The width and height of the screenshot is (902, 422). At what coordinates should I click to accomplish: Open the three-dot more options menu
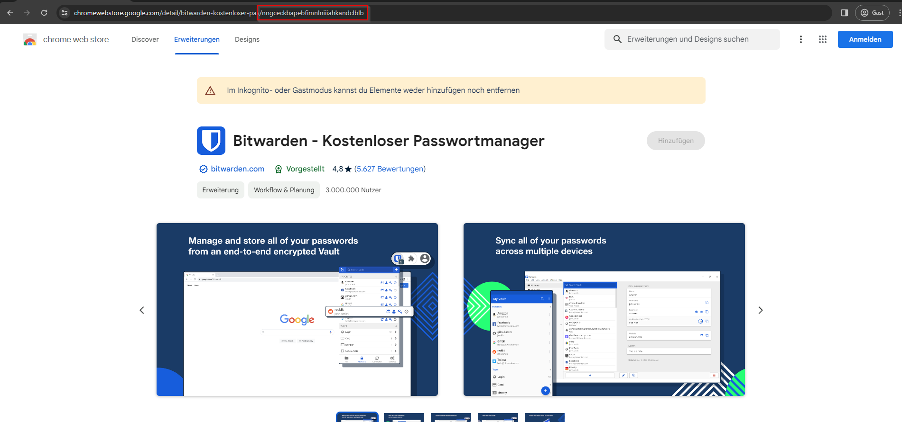(x=801, y=39)
